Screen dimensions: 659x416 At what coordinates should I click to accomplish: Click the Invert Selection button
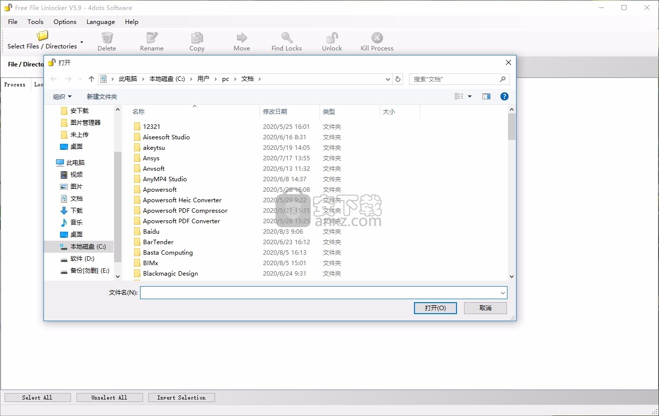coord(181,398)
